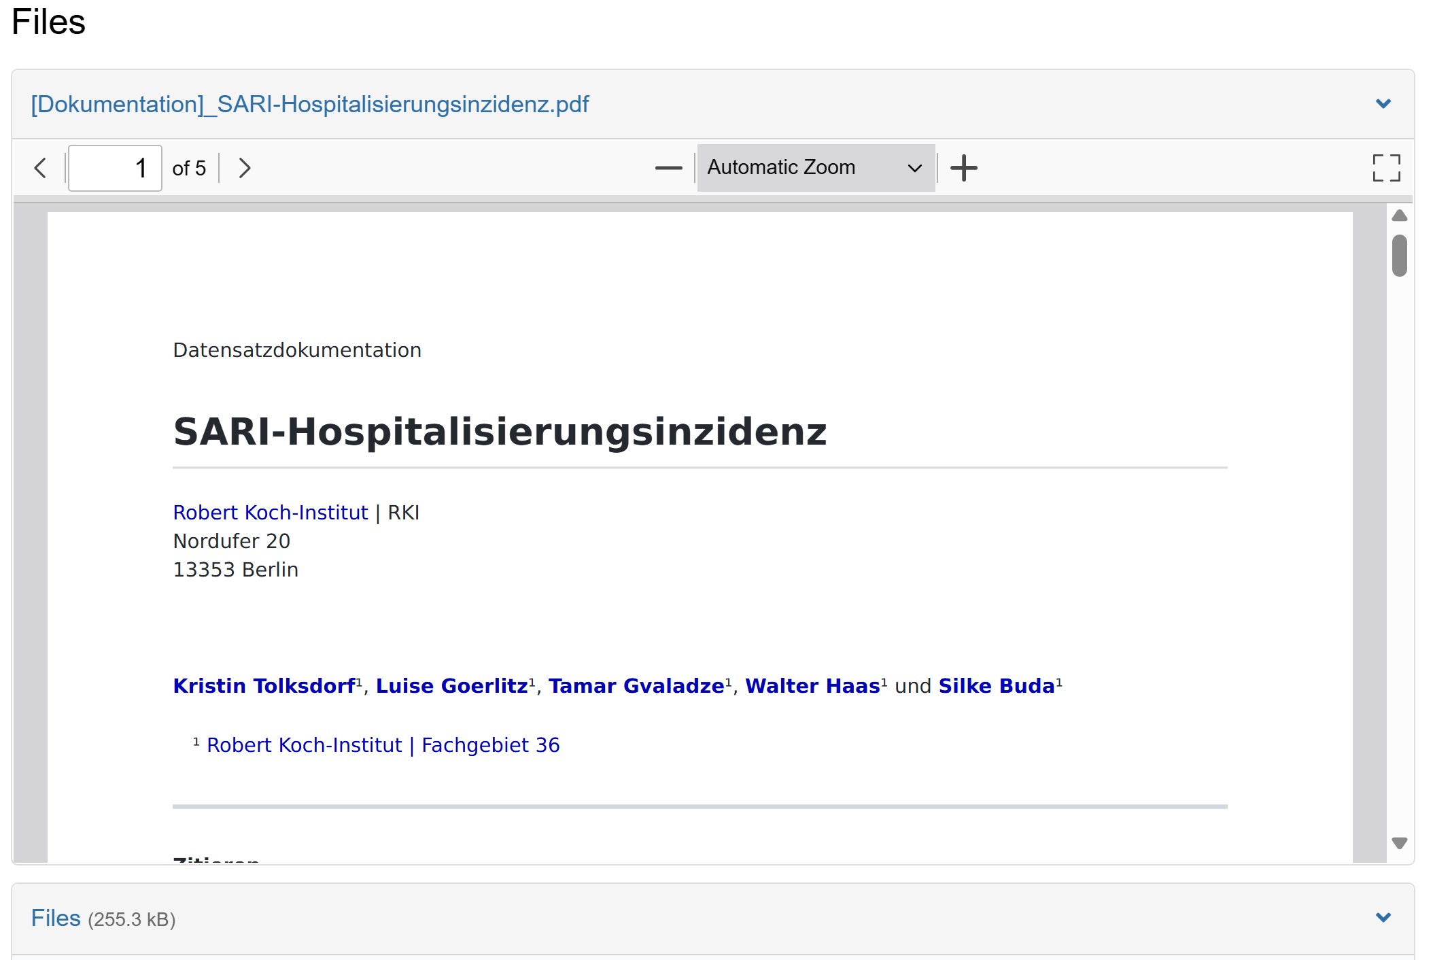1433x960 pixels.
Task: Open the SARI-Hospitalisierungsinzidenz.pdf file link
Action: click(310, 104)
